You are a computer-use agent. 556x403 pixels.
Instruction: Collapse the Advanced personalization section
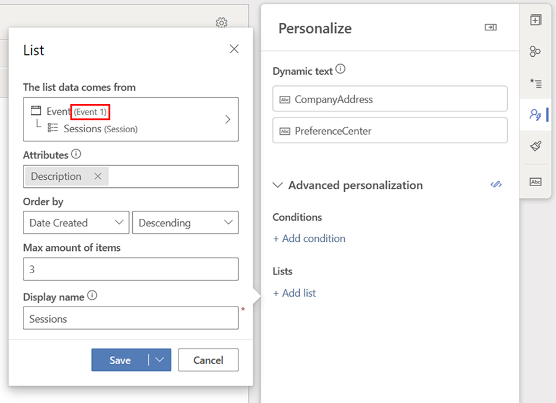pyautogui.click(x=279, y=185)
